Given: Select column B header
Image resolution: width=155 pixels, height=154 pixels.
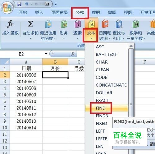Looking at the screenshot, I should click(55, 62).
